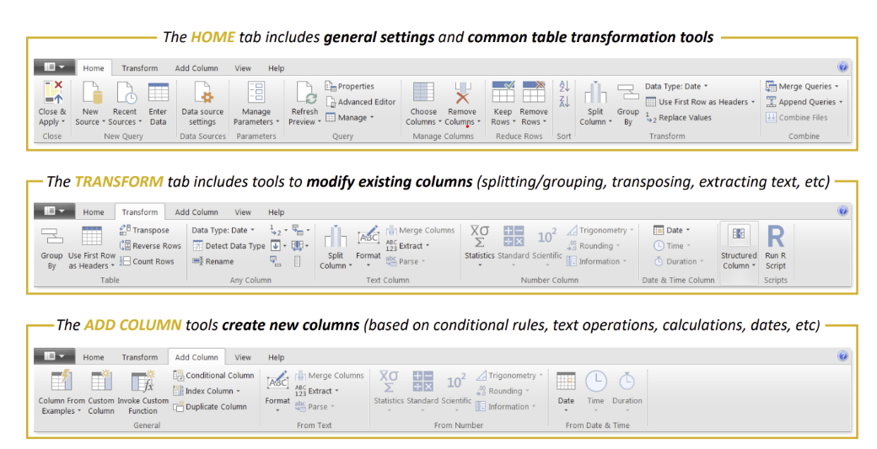This screenshot has height=449, width=877.
Task: Expand the Merge Queries dropdown
Action: (836, 86)
